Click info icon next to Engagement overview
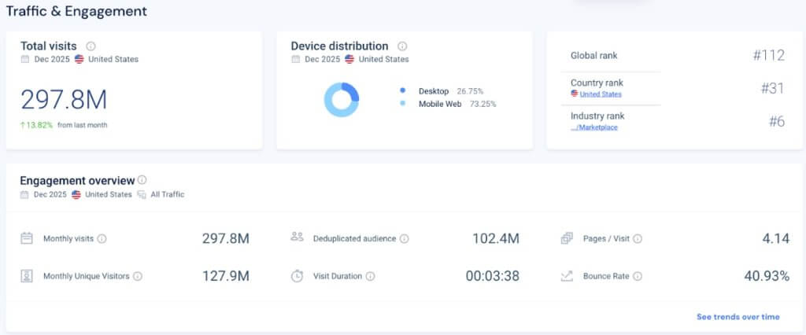Screen dimensions: 806x335 point(142,180)
